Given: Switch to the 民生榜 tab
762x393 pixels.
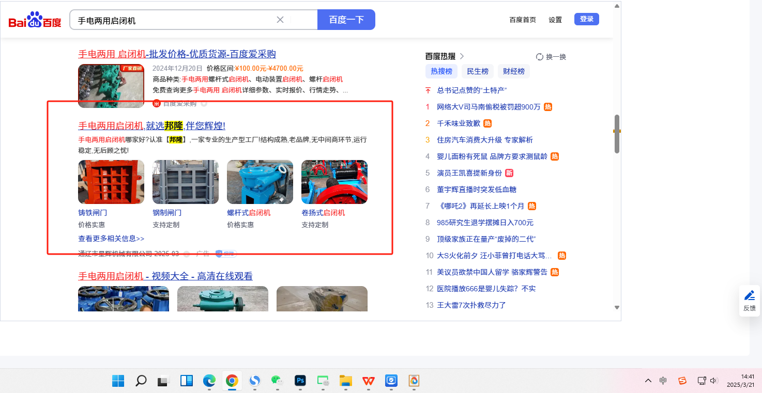Looking at the screenshot, I should pyautogui.click(x=478, y=71).
